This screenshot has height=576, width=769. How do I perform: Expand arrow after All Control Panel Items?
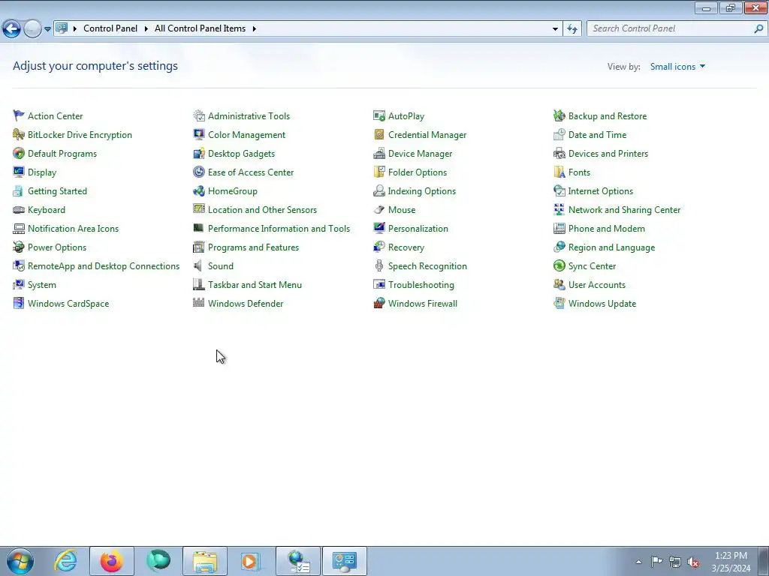(x=254, y=28)
